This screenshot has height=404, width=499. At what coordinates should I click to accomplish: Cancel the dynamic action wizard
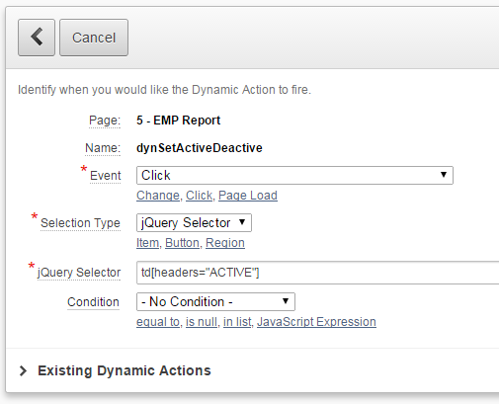[x=94, y=38]
